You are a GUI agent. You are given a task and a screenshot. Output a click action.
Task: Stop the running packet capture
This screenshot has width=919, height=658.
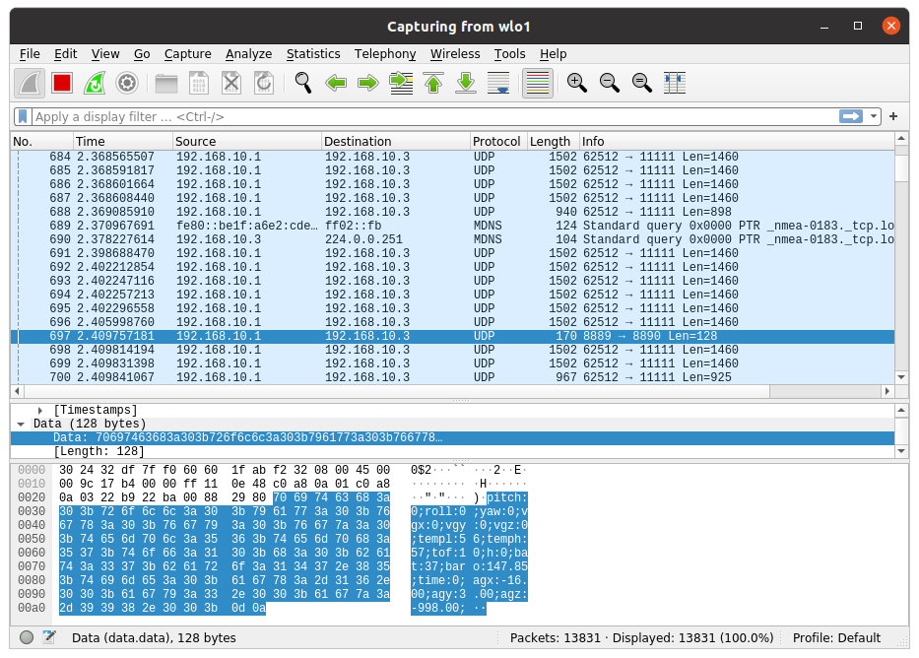tap(62, 83)
